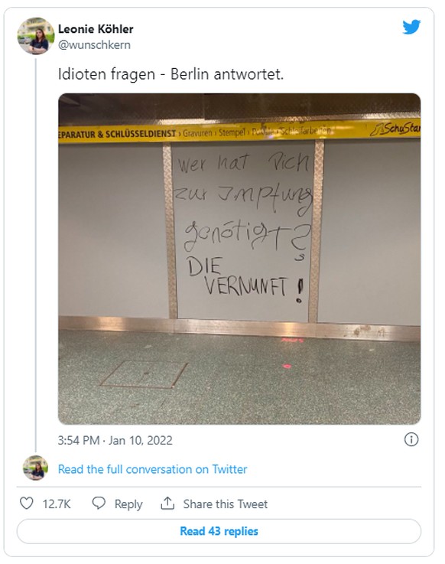Click the share upload arrow icon
Screen dimensions: 445x564
click(167, 504)
